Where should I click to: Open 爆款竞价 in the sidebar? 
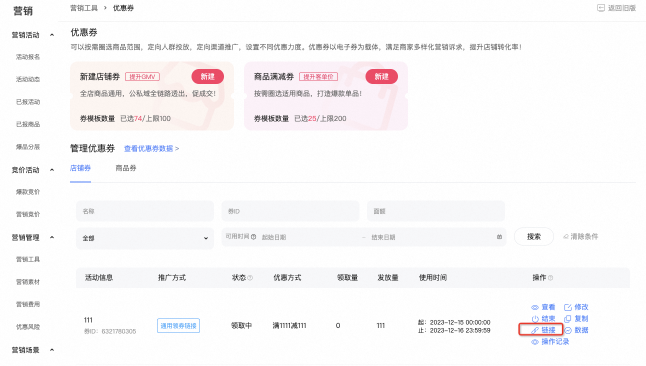pos(28,192)
